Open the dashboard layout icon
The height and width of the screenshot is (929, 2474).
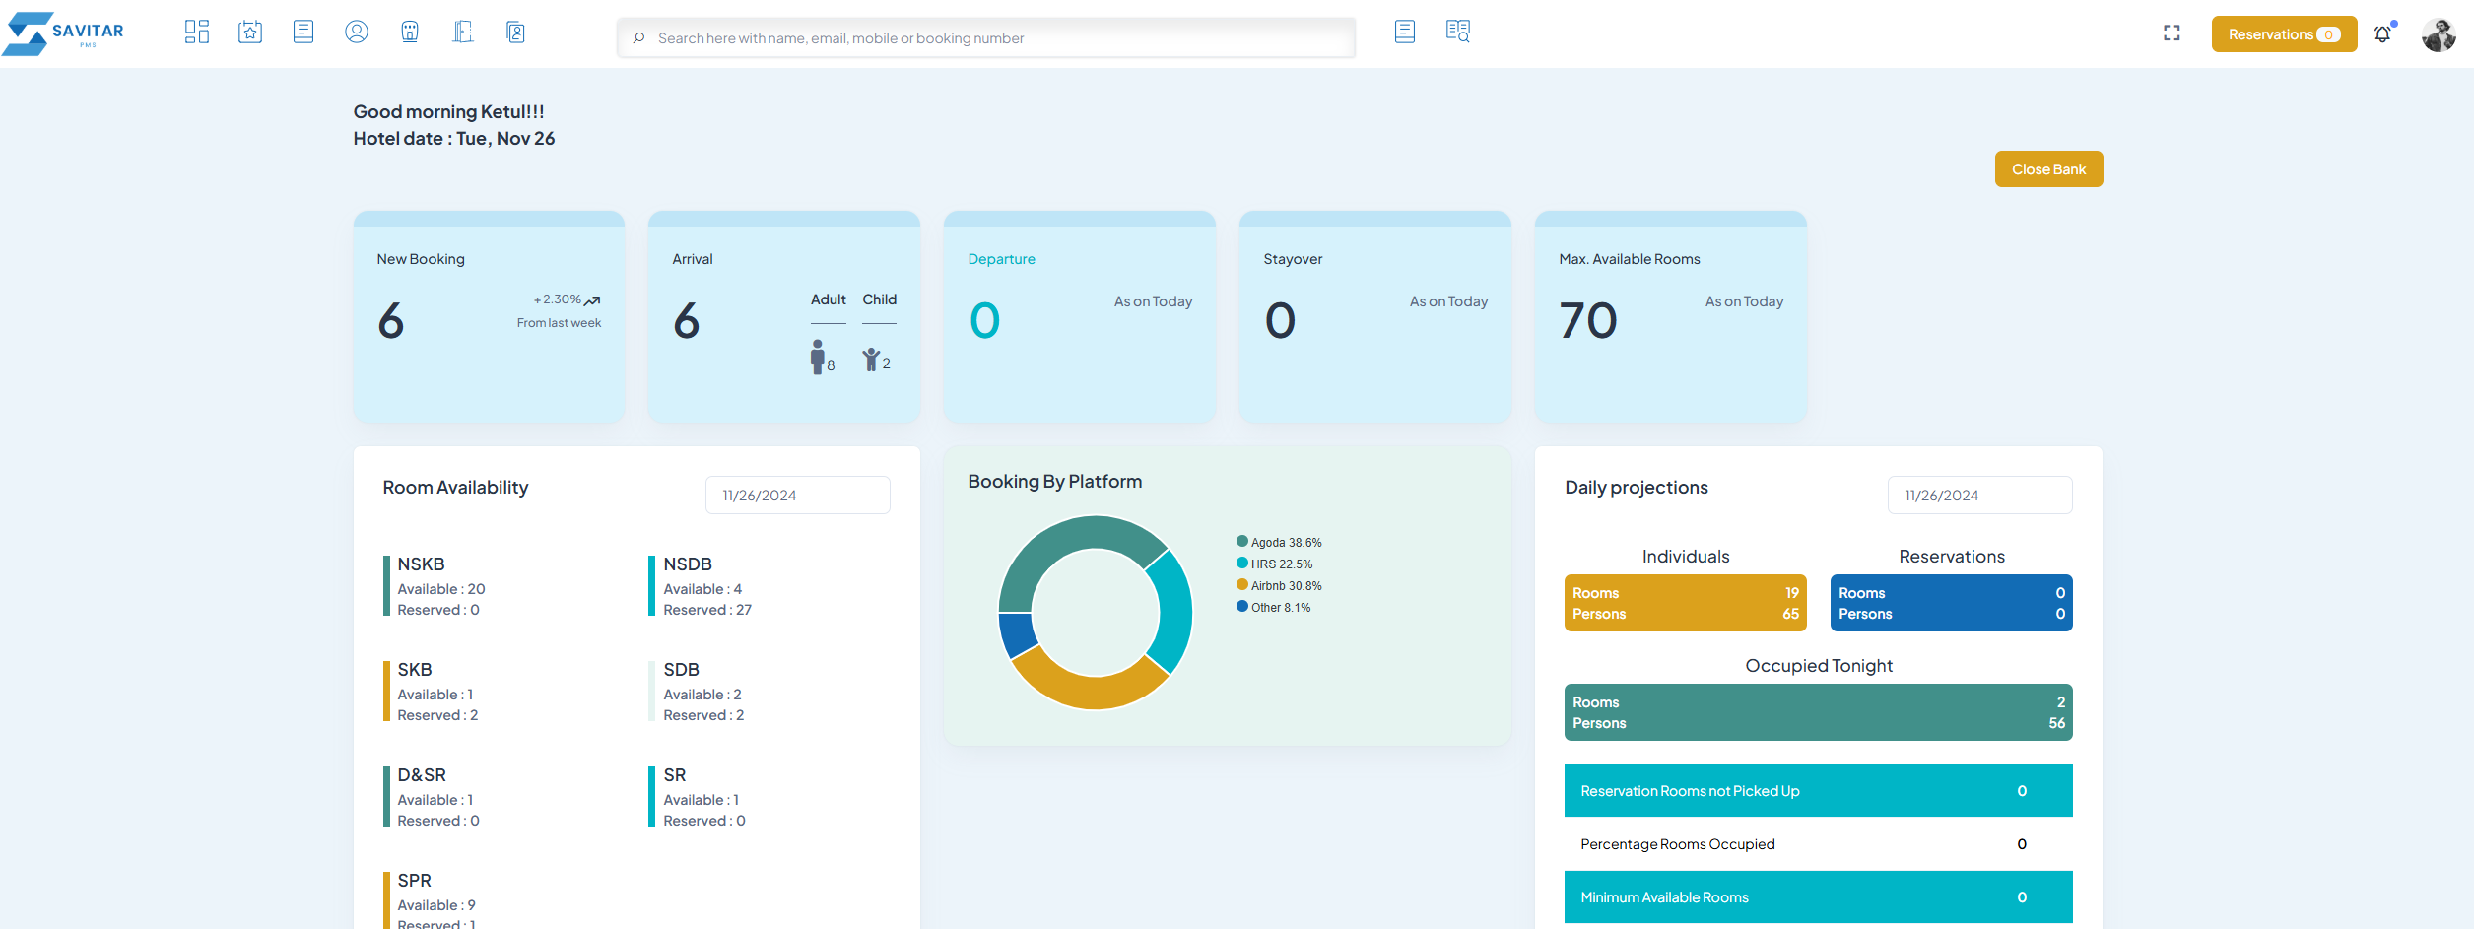[x=197, y=32]
